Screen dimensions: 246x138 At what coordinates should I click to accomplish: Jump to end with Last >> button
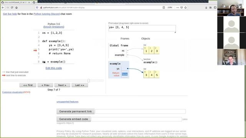point(80,85)
